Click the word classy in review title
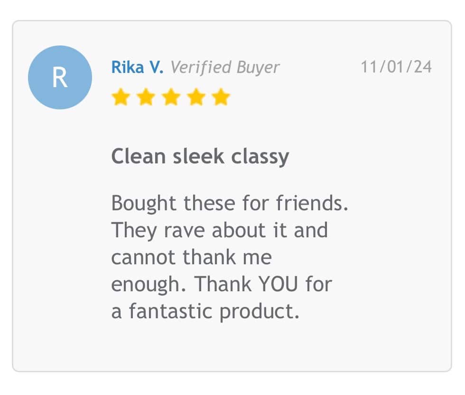The width and height of the screenshot is (465, 395). (x=260, y=157)
